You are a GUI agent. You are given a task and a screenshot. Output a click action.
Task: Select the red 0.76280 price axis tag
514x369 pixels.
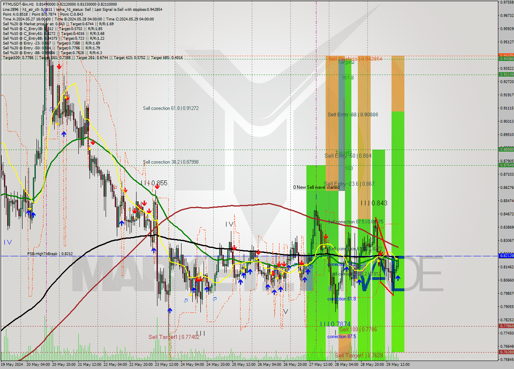click(506, 352)
